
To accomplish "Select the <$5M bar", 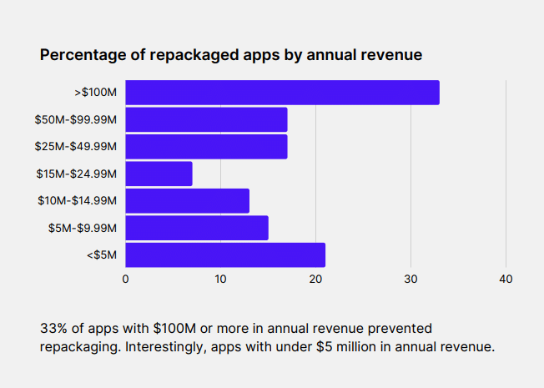I will coord(225,255).
